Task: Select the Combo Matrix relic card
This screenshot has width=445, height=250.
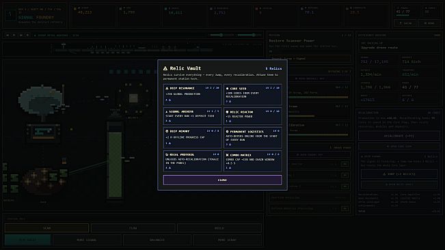Action: (x=253, y=161)
